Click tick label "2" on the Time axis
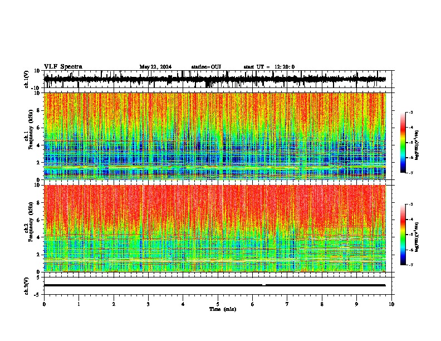441x341 pixels. click(x=114, y=304)
